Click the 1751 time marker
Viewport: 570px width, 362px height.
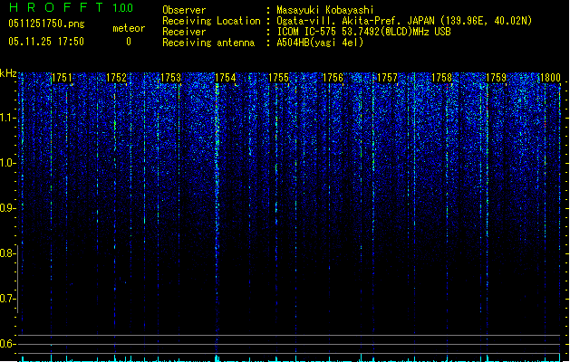tap(63, 78)
